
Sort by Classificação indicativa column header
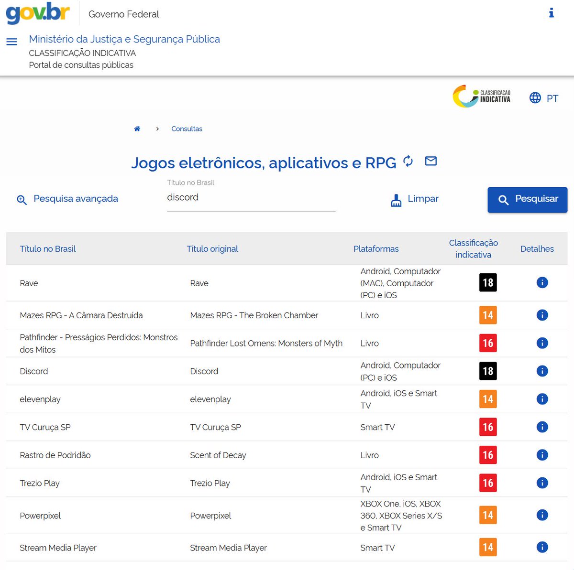coord(474,248)
